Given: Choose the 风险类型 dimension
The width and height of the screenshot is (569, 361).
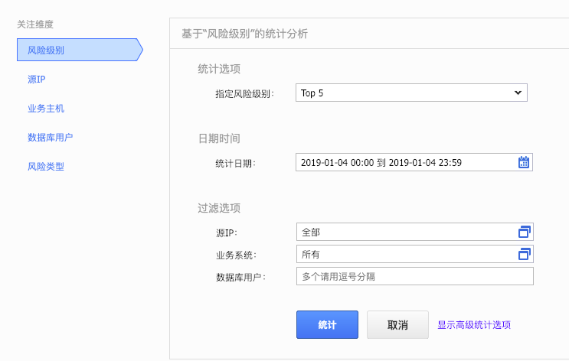Looking at the screenshot, I should (46, 166).
